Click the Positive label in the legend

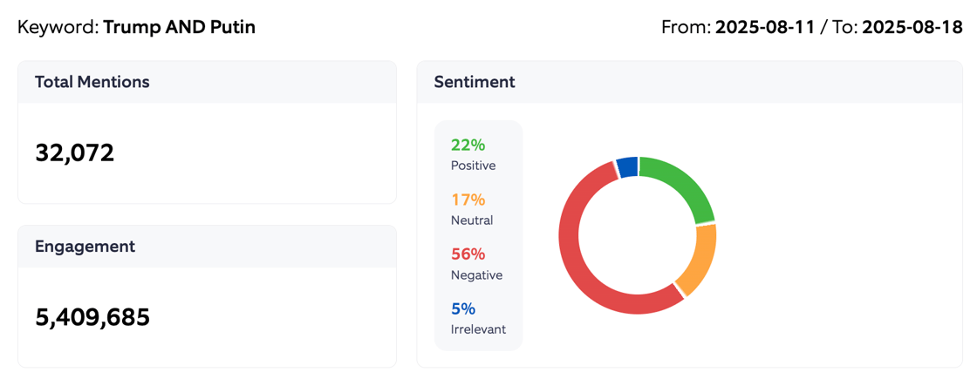click(x=473, y=166)
